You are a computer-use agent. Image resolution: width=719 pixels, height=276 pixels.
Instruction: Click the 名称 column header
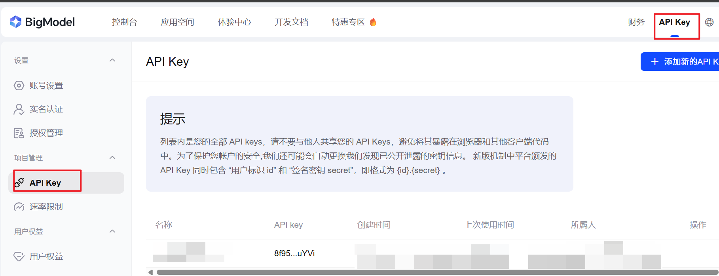(x=164, y=225)
